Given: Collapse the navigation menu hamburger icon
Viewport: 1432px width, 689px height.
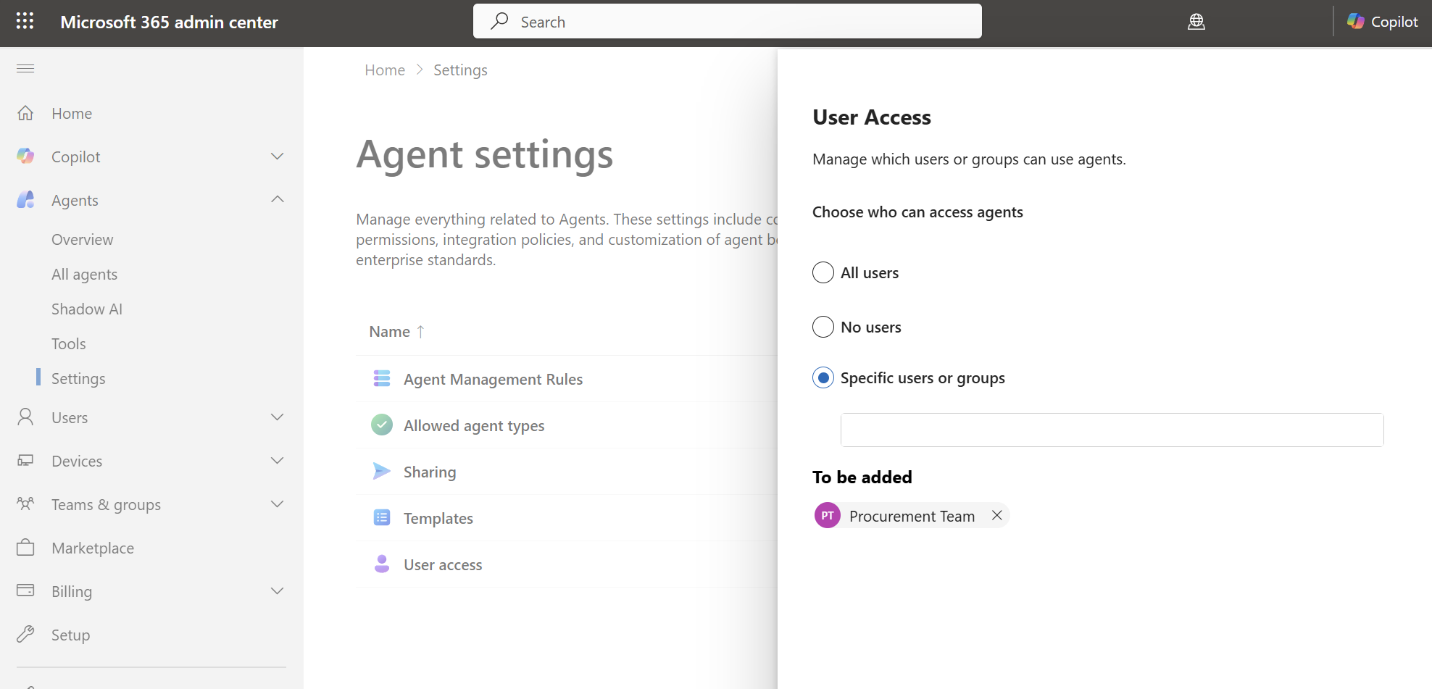Looking at the screenshot, I should (25, 68).
